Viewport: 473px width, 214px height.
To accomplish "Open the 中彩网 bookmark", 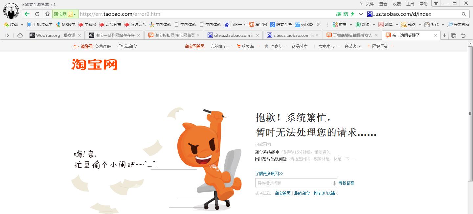I will [87, 24].
